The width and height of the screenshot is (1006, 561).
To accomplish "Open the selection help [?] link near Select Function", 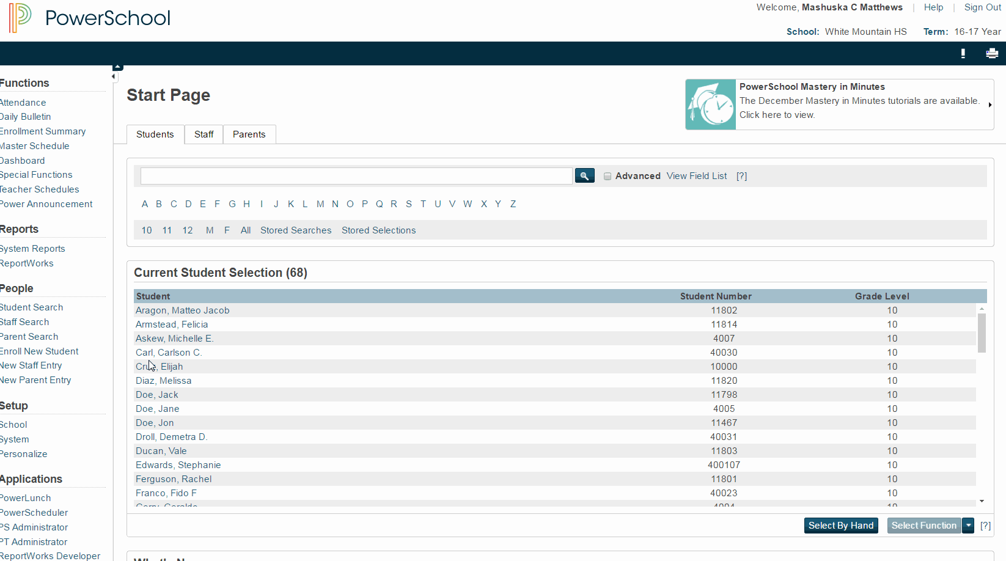I will tap(986, 526).
